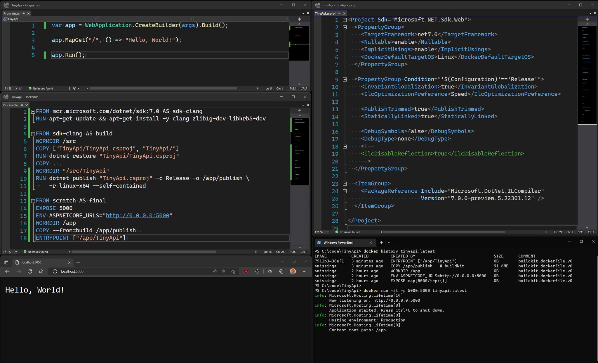598x363 pixels.
Task: Open browser home page button
Action: [x=41, y=272]
